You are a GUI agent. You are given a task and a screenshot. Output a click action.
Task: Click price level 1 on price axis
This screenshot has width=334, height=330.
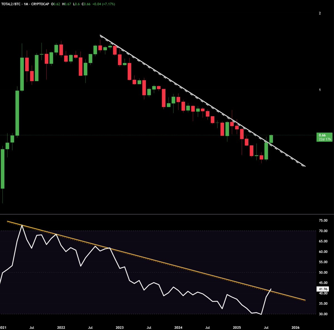coord(320,90)
